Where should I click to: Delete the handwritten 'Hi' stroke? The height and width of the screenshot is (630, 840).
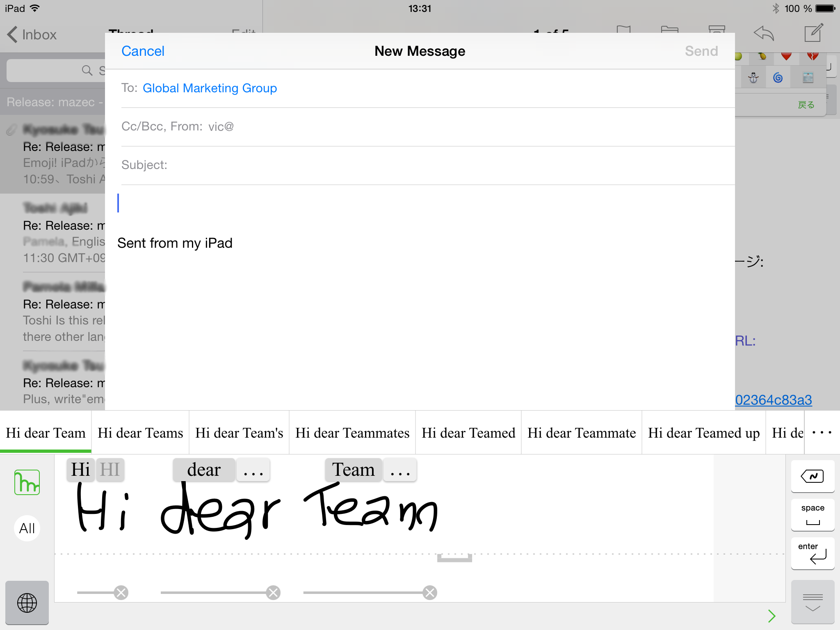point(121,593)
